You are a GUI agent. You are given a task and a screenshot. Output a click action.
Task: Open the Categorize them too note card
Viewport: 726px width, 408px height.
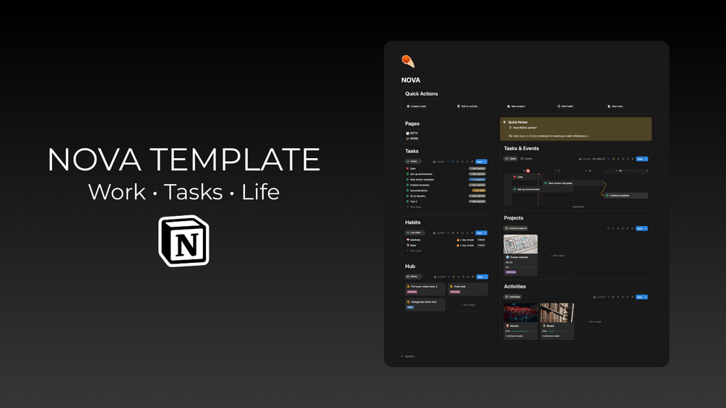pos(425,305)
